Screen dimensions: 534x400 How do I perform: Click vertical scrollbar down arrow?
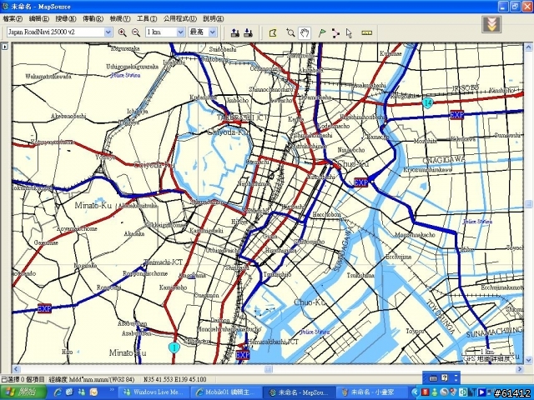(x=528, y=360)
